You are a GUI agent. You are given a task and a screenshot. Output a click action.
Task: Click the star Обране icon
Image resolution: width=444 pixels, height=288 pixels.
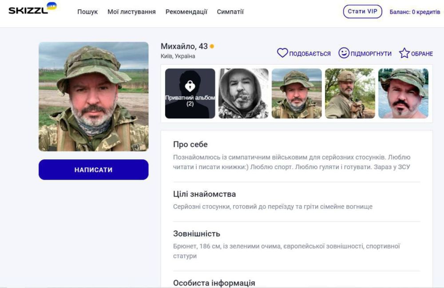pyautogui.click(x=404, y=53)
